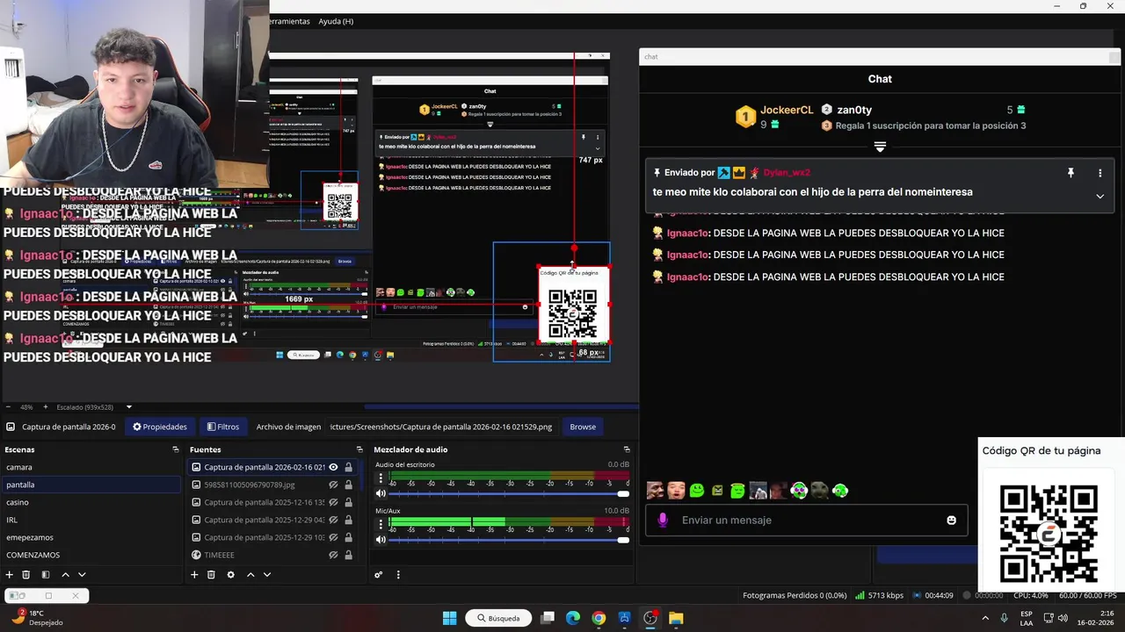The width and height of the screenshot is (1125, 632).
Task: Adjust Audio del escritorio volume slider
Action: point(509,494)
